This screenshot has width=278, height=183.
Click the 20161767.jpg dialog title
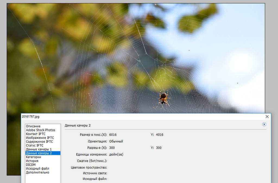coord(30,117)
